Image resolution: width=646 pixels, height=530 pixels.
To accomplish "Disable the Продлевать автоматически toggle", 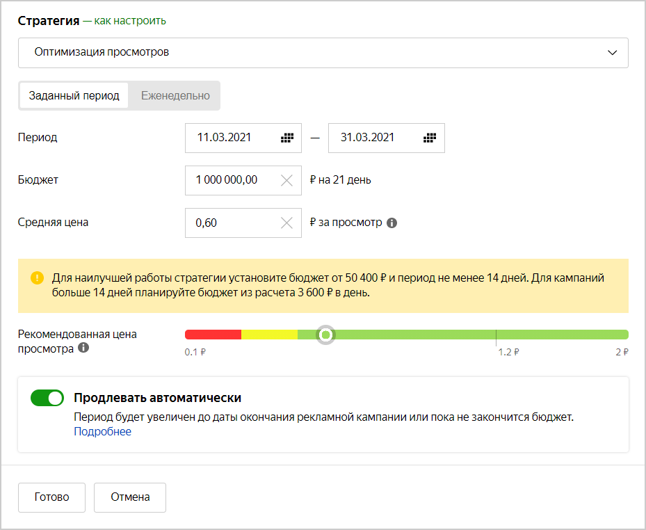I will [x=47, y=398].
